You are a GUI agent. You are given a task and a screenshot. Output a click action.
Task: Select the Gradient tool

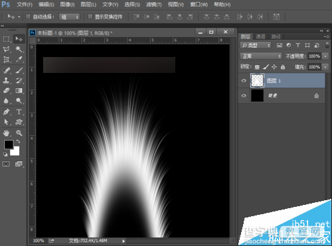[x=19, y=91]
